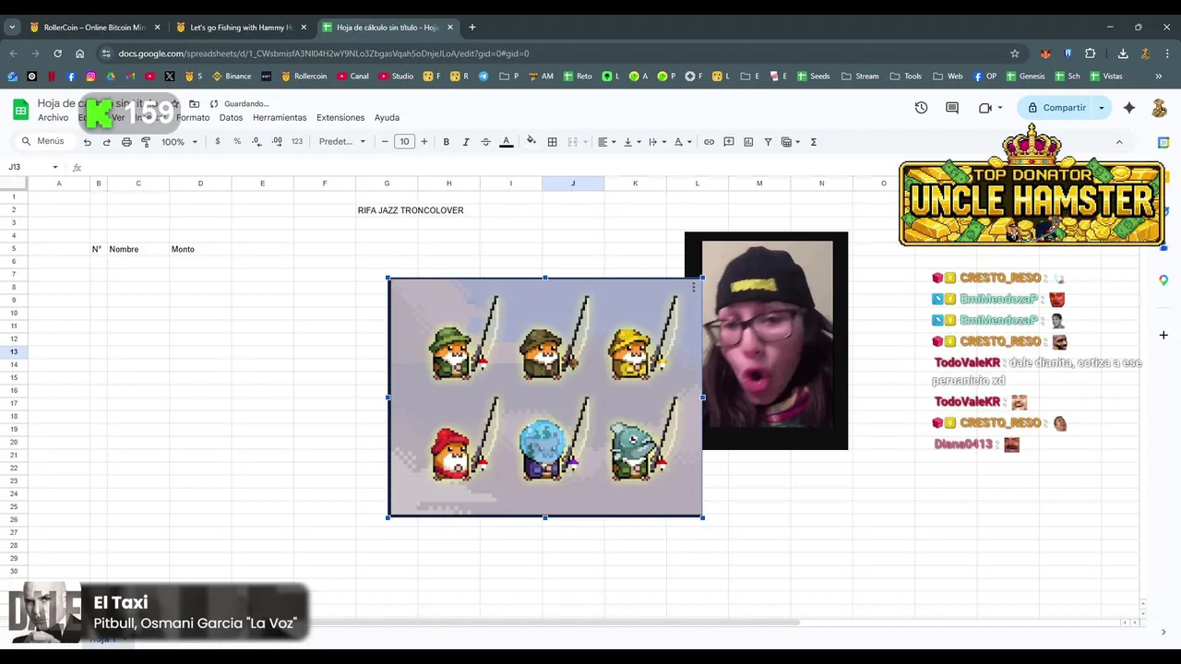The image size is (1181, 664).
Task: Open the text color picker
Action: click(506, 142)
